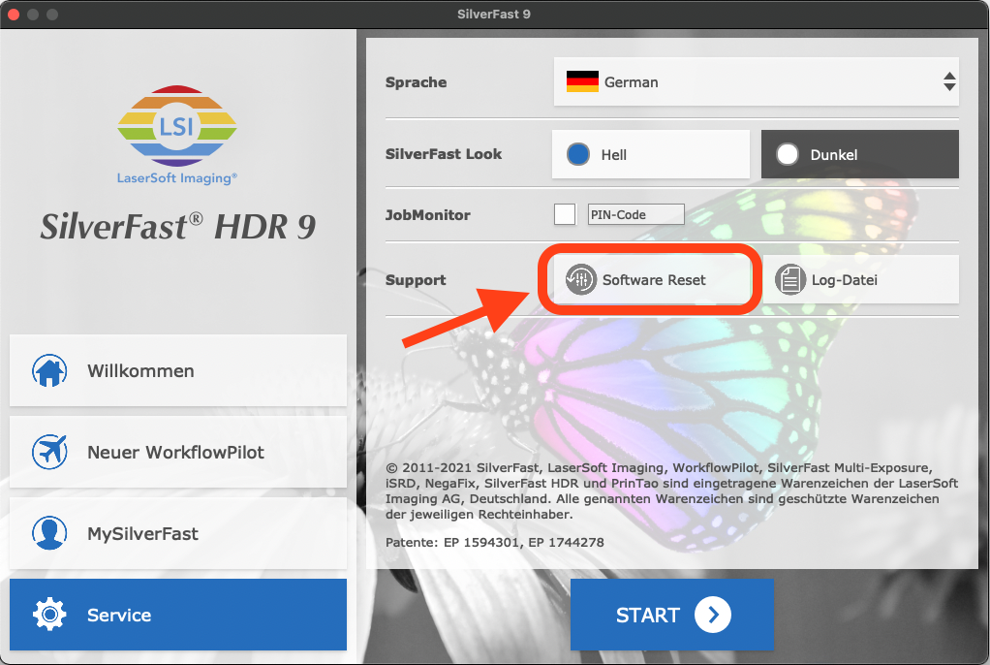Image resolution: width=990 pixels, height=665 pixels.
Task: Open the MySilverFast account section
Action: point(178,533)
